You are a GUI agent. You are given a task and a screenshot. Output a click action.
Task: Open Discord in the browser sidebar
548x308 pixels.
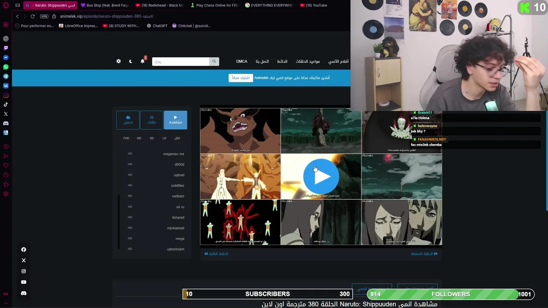point(6,123)
